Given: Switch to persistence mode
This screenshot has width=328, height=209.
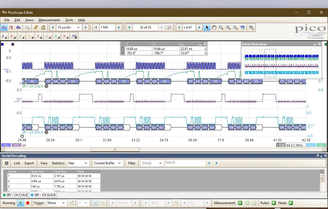Looking at the screenshot, I should (11, 27).
